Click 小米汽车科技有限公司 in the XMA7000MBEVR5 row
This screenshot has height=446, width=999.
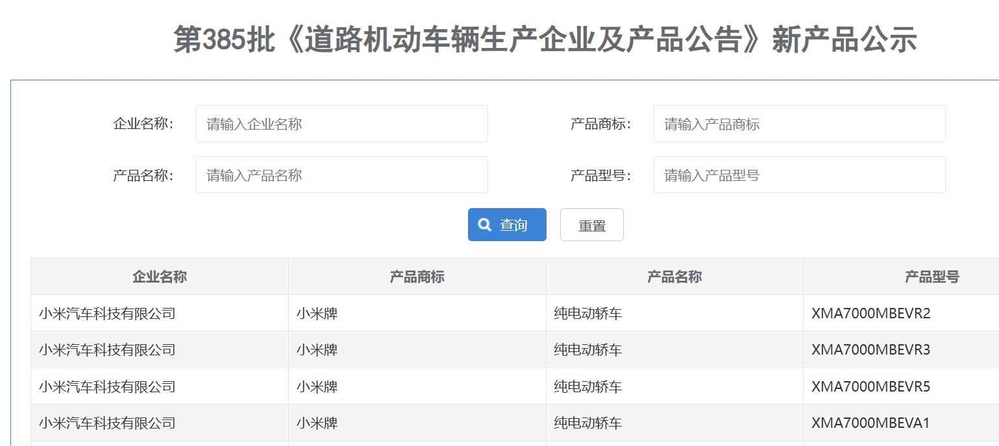[107, 387]
